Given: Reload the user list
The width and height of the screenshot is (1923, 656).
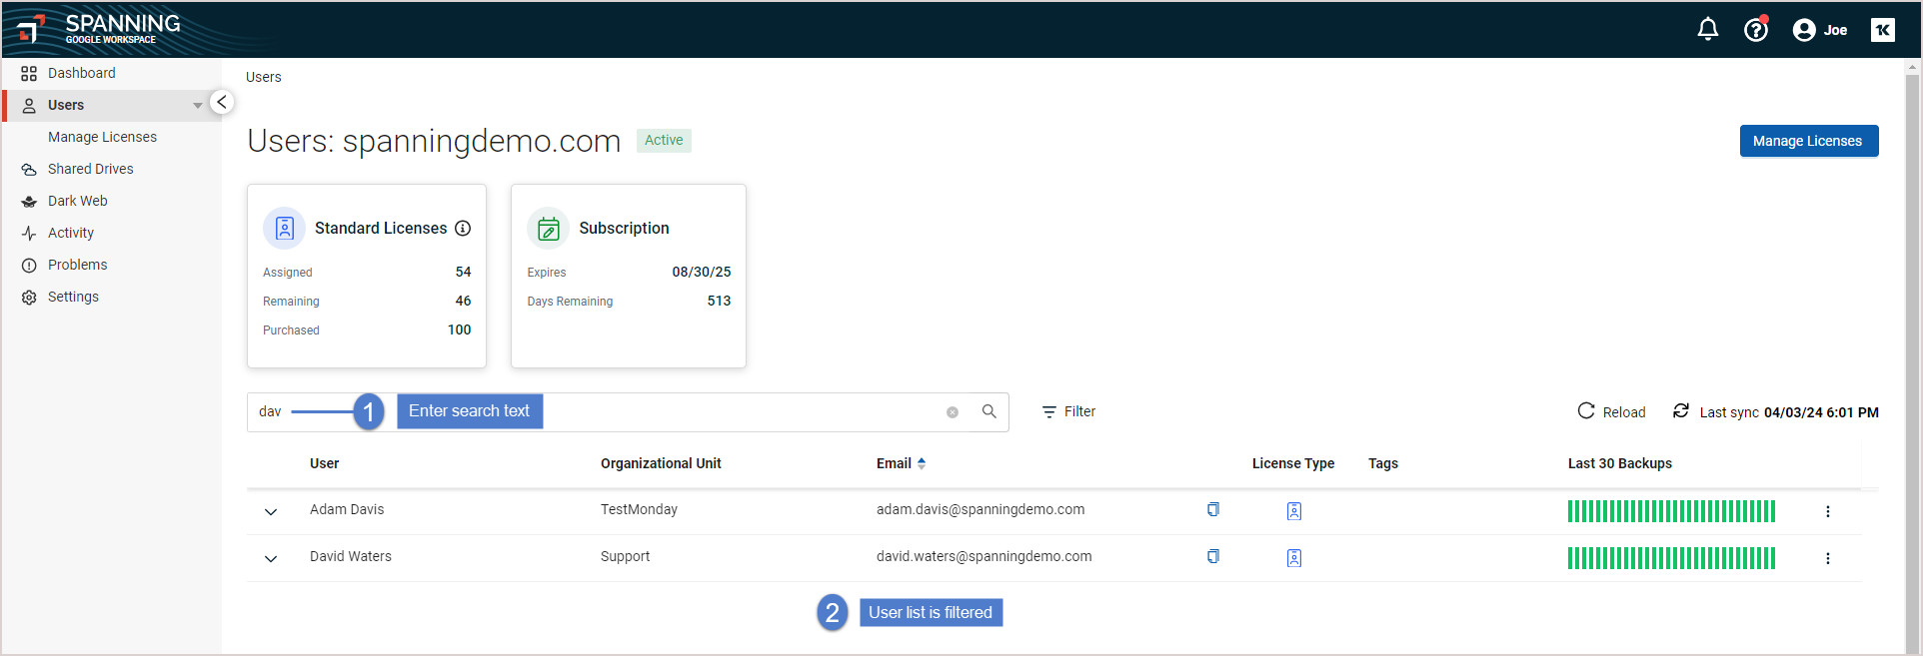Looking at the screenshot, I should tap(1611, 411).
